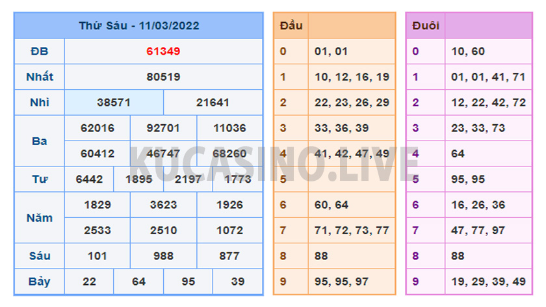Click the Ba prize number 92701
Screen dimensions: 546x307
click(x=163, y=128)
